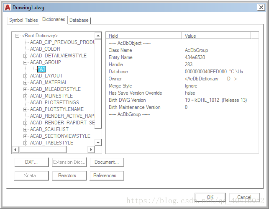Select the Entity Name field row
The width and height of the screenshot is (269, 209).
coord(182,57)
